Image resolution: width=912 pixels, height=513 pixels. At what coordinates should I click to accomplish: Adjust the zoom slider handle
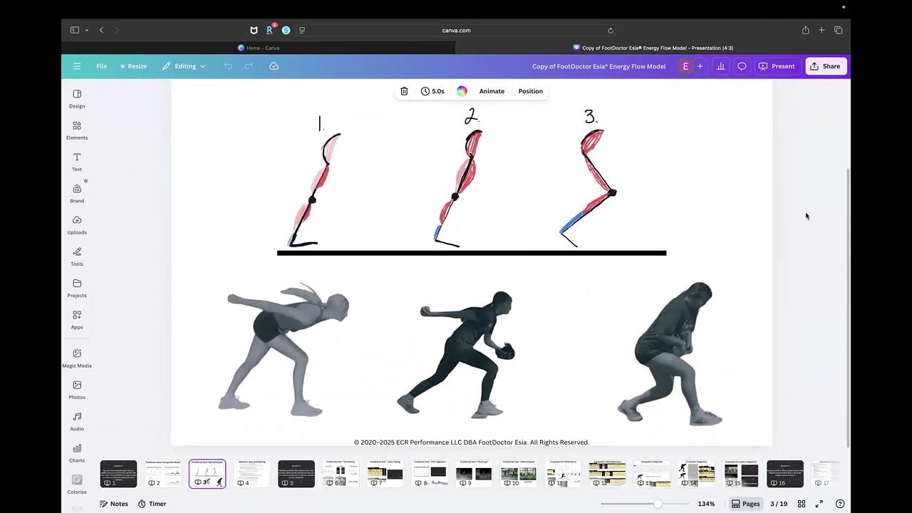(657, 504)
